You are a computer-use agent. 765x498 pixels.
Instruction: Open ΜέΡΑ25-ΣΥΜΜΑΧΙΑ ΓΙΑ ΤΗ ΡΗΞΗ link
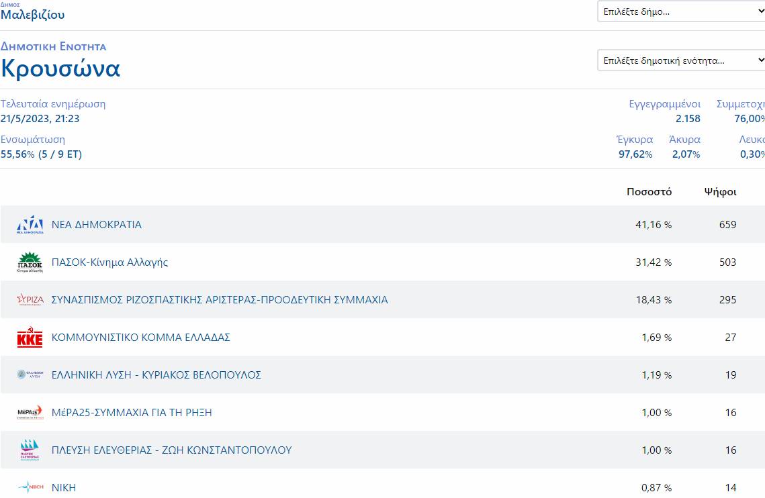[x=132, y=412]
